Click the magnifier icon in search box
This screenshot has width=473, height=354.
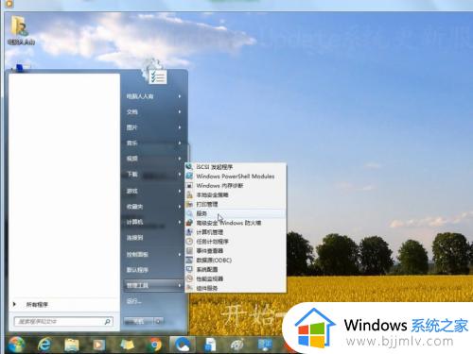[107, 322]
